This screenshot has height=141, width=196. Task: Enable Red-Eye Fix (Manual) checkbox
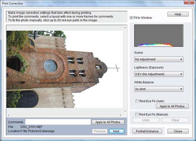coord(137,114)
